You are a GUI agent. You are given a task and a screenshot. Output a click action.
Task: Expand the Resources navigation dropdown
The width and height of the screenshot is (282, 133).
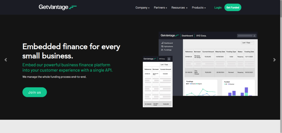point(179,8)
